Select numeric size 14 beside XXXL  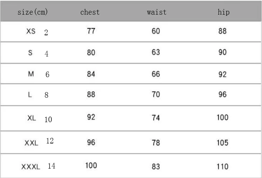pyautogui.click(x=51, y=166)
